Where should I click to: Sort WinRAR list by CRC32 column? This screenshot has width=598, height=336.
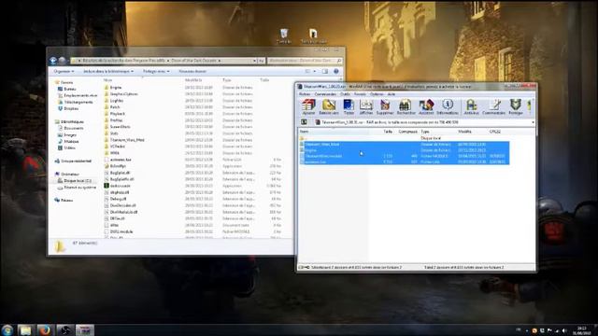coord(494,132)
